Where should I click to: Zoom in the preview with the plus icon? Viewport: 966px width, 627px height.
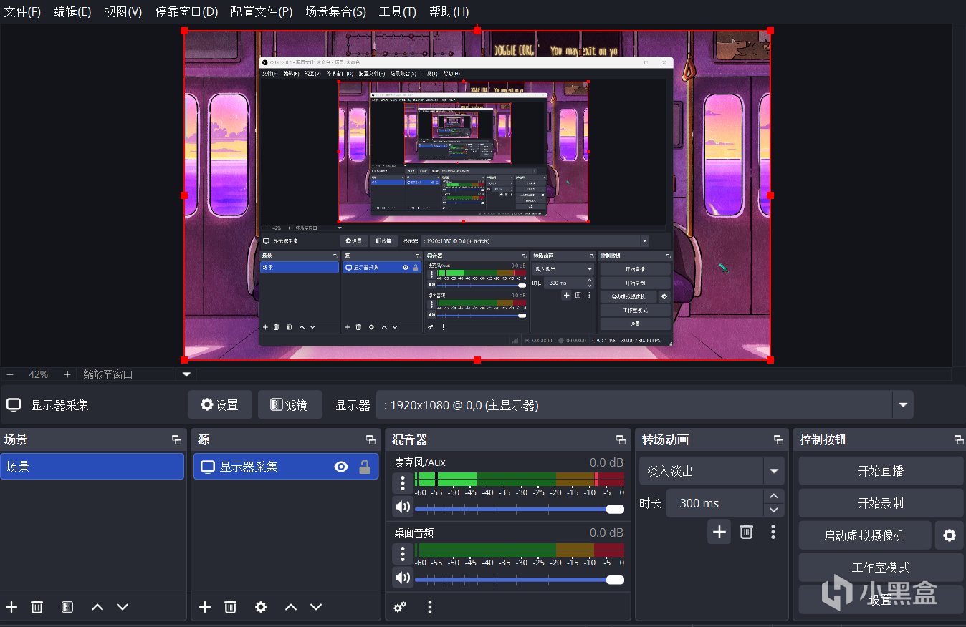coord(67,374)
